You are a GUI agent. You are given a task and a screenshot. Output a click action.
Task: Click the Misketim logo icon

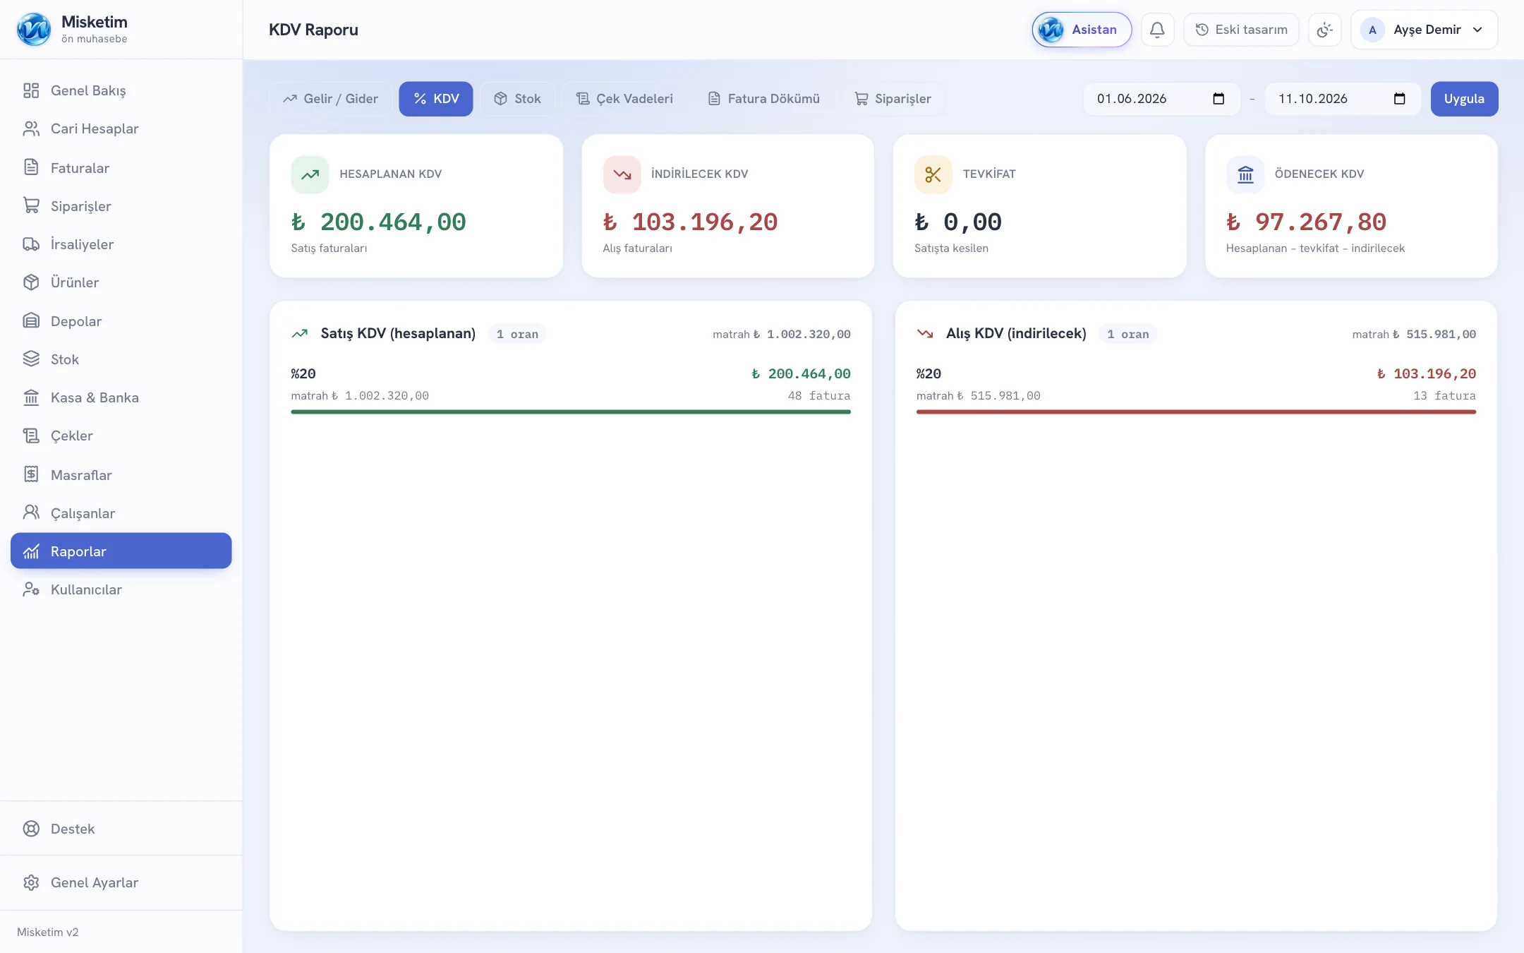[x=34, y=30]
